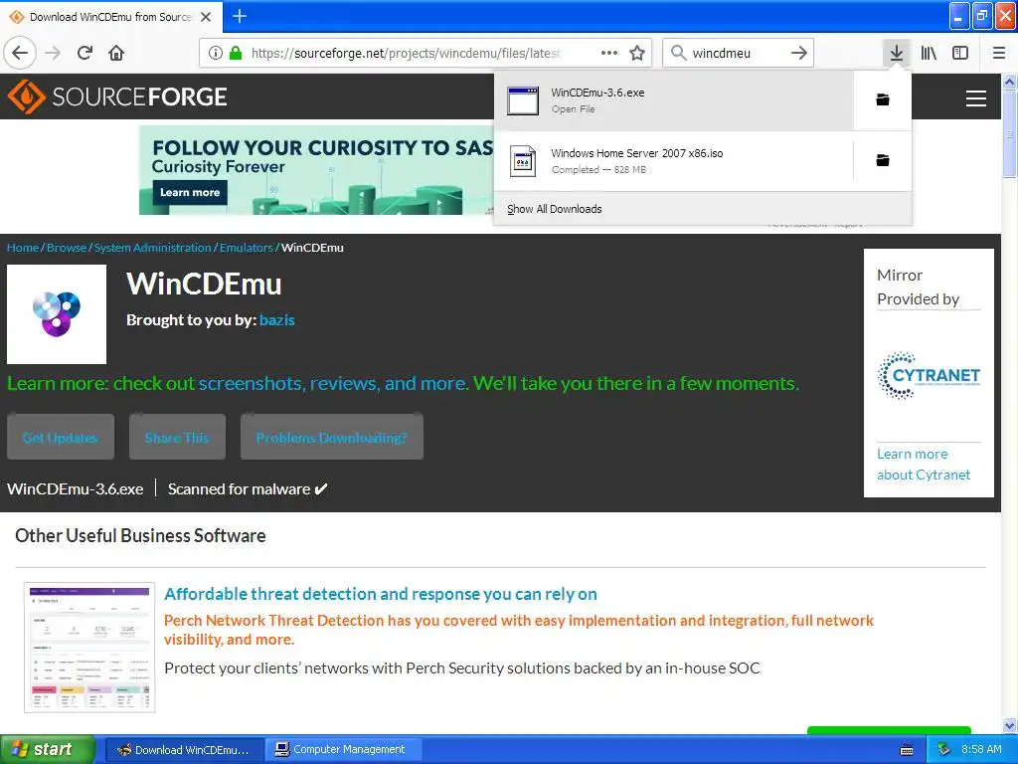Click the WinCDEmu project disc icon
Image resolution: width=1018 pixels, height=764 pixels.
coord(57,313)
